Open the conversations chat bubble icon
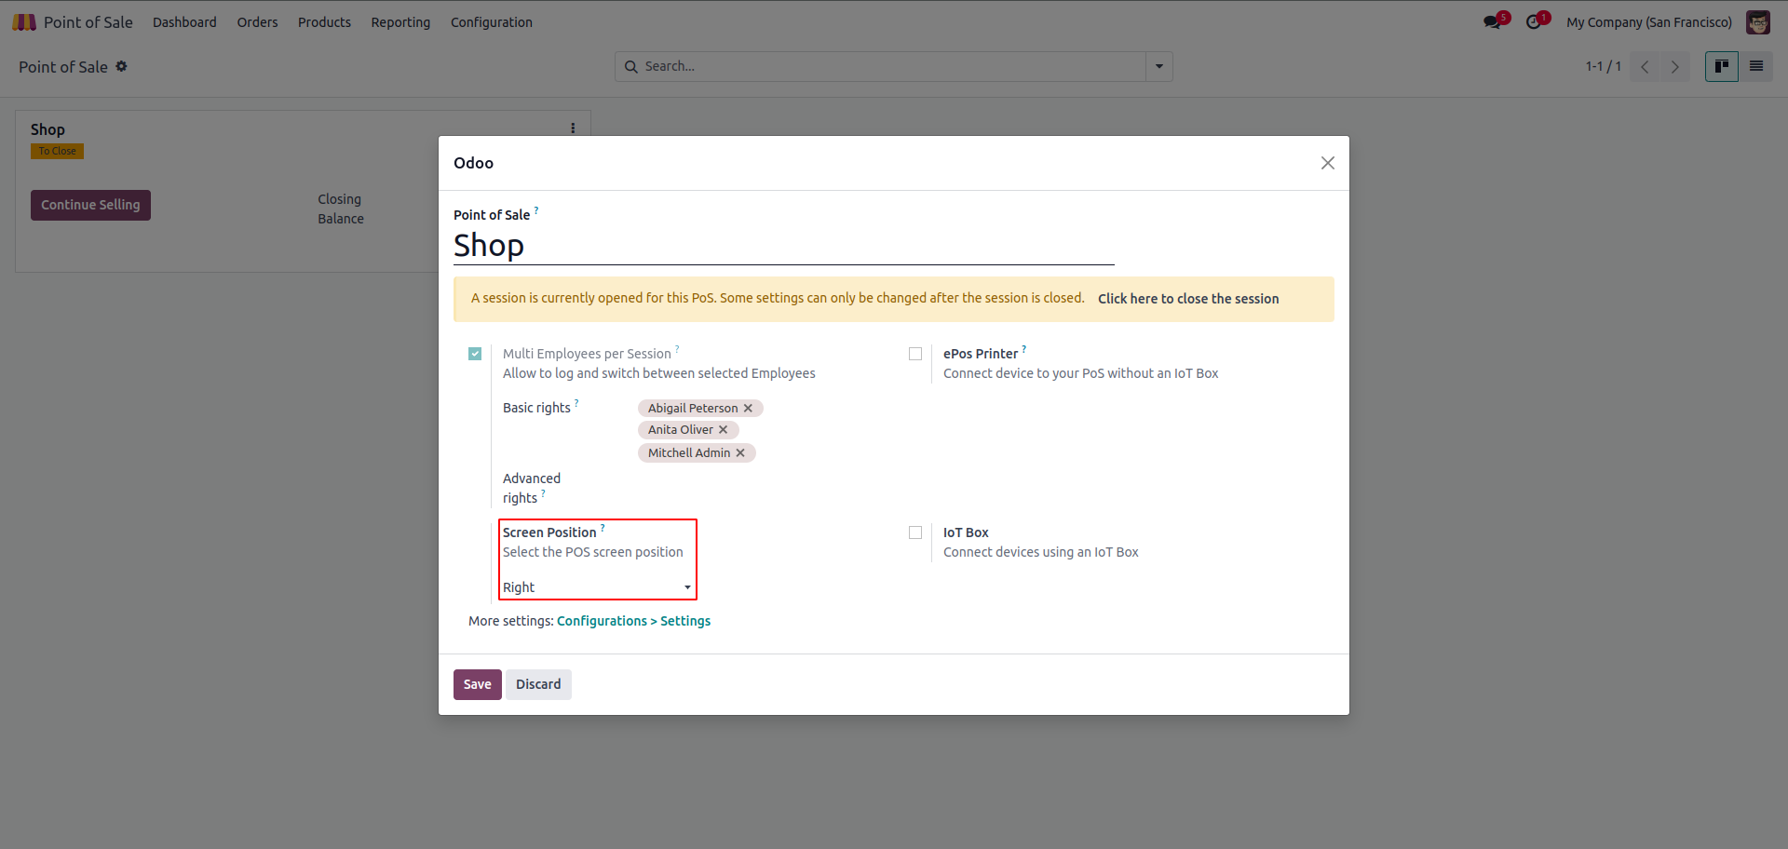 (1493, 22)
